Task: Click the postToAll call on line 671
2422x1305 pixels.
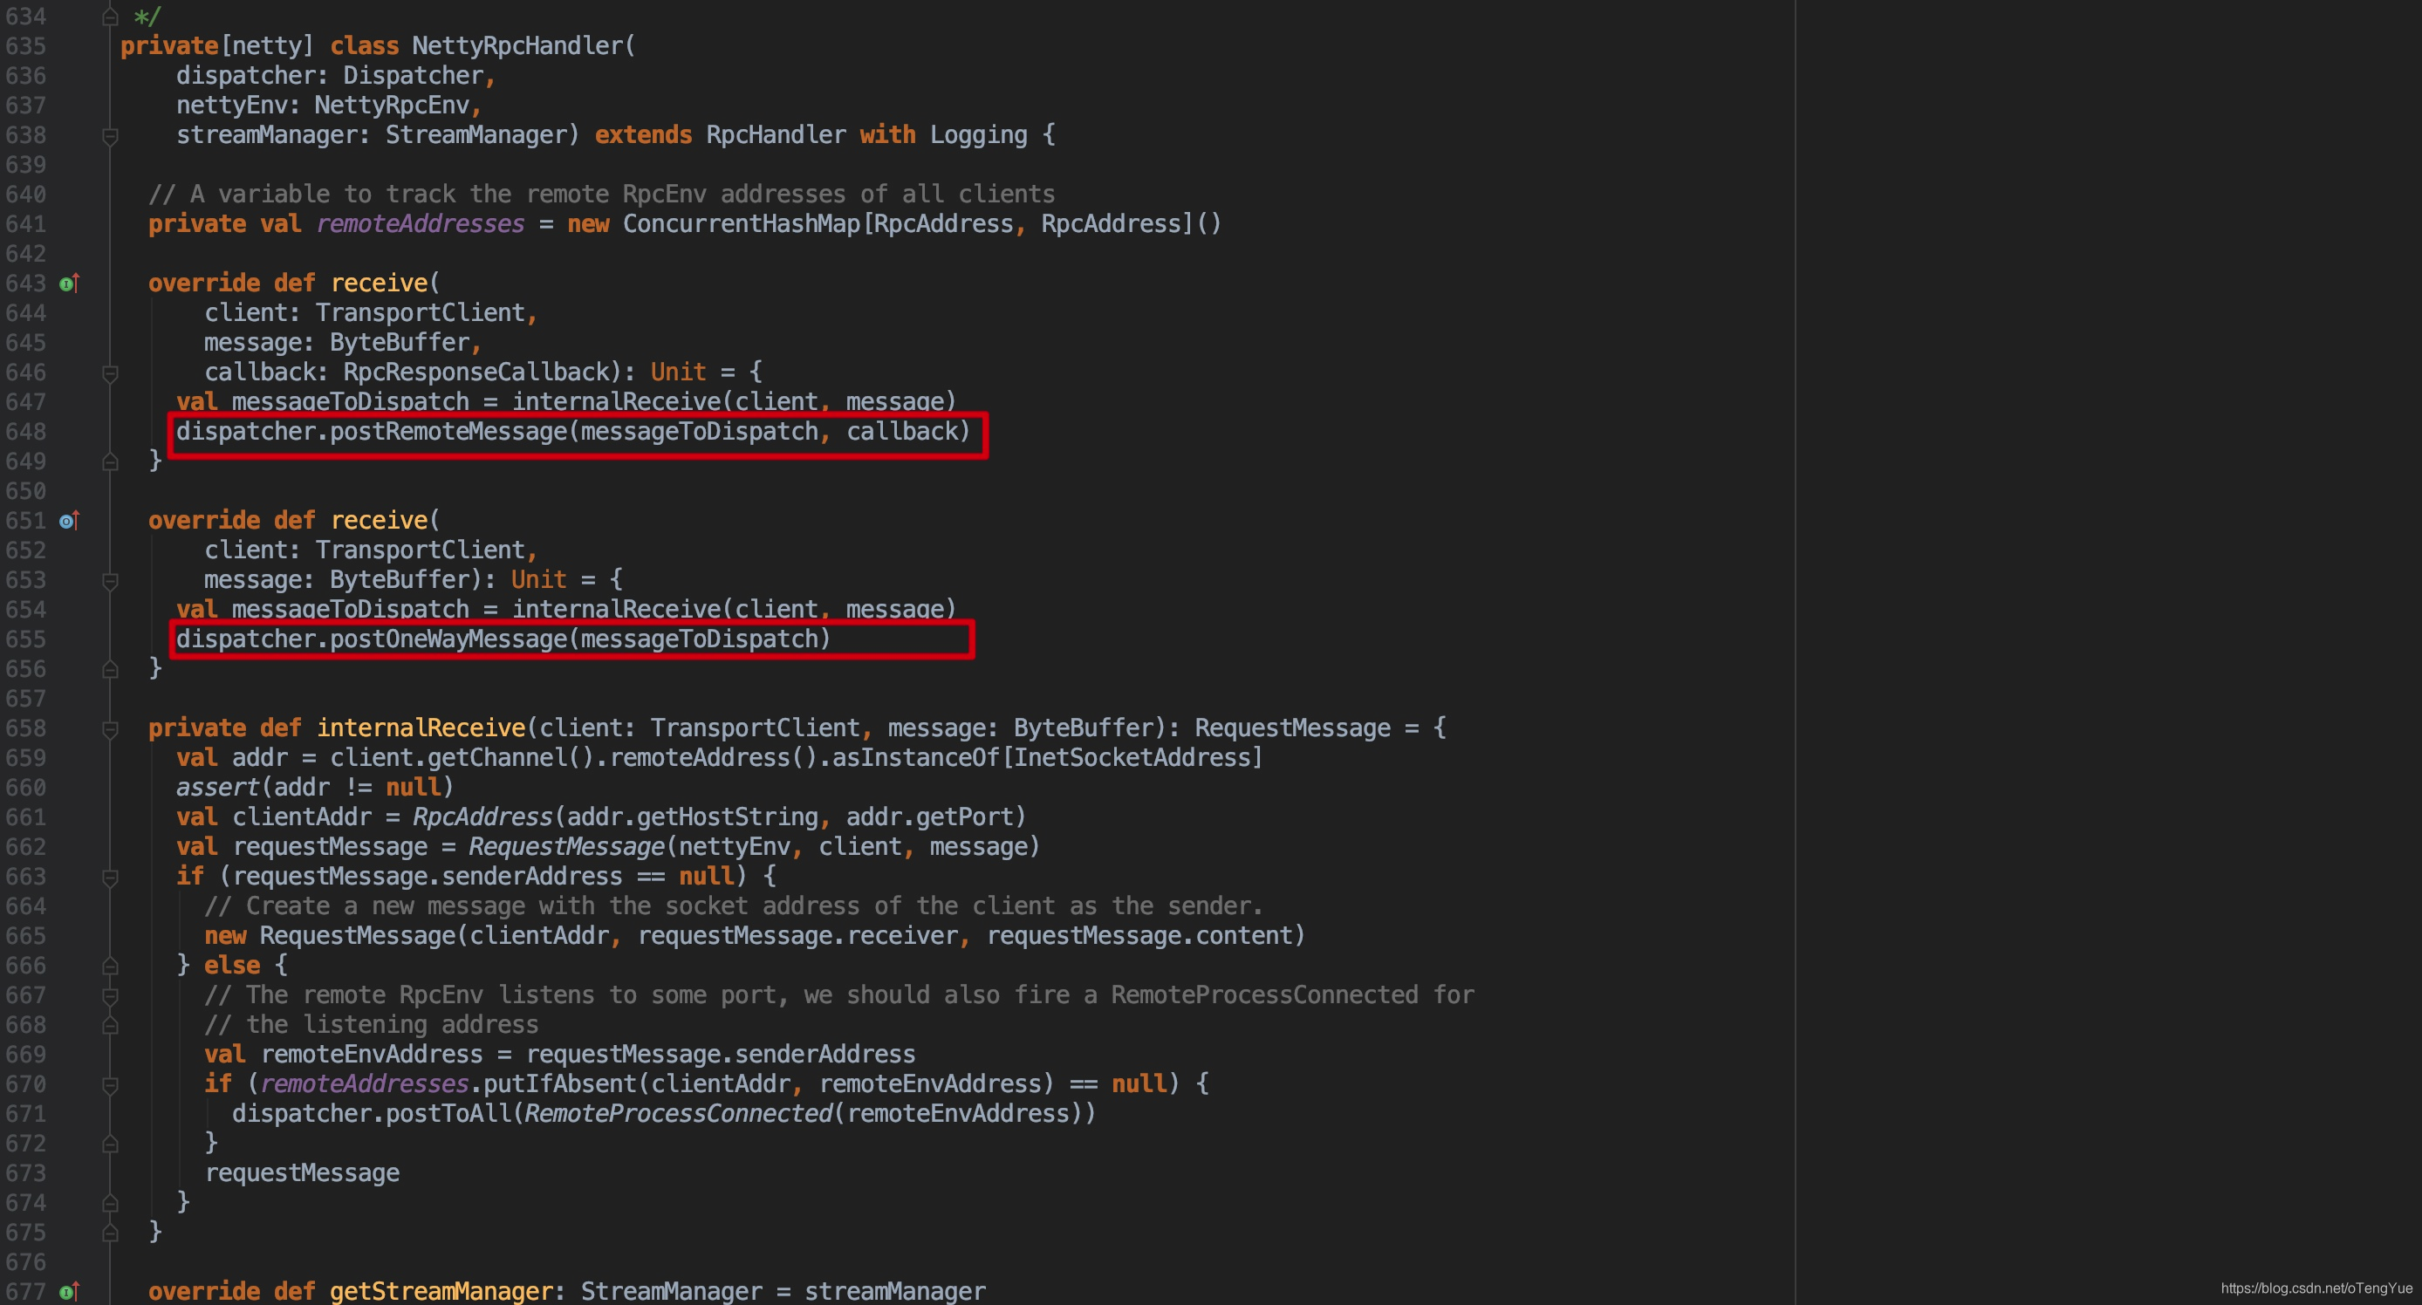Action: [x=448, y=1114]
